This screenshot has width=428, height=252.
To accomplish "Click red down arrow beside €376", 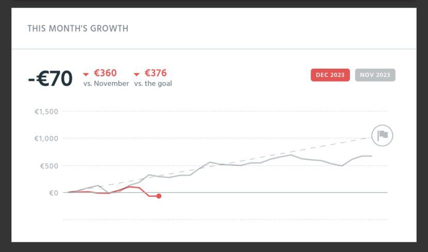I will coord(137,74).
